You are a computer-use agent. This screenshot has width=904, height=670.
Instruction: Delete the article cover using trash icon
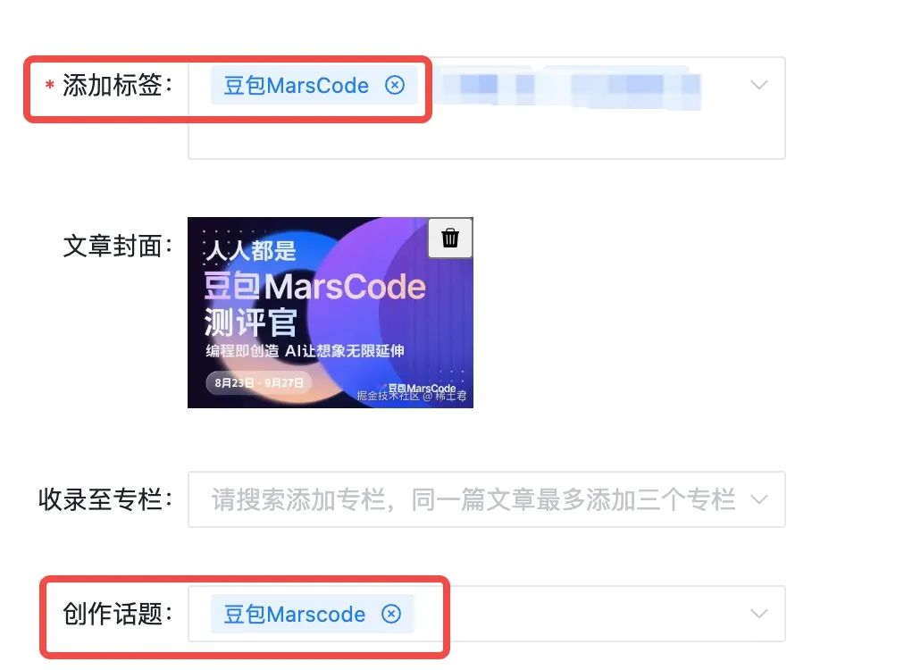point(450,238)
